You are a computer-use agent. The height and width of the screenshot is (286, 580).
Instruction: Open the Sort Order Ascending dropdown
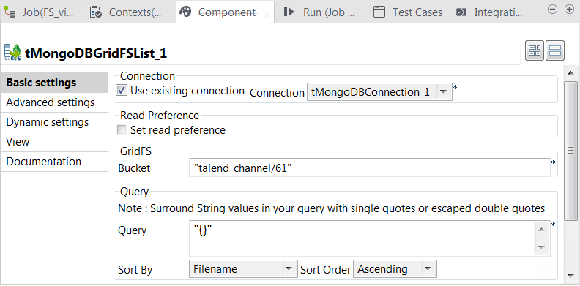click(x=395, y=269)
